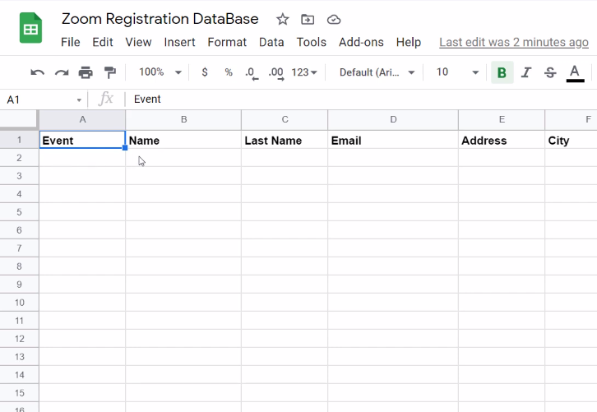Click the select all corner box
This screenshot has height=412, width=597.
19,119
